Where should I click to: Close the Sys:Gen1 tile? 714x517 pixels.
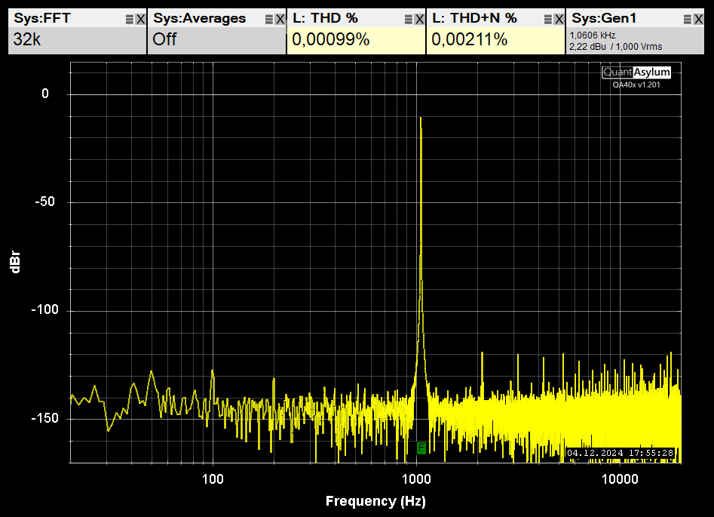(x=697, y=19)
